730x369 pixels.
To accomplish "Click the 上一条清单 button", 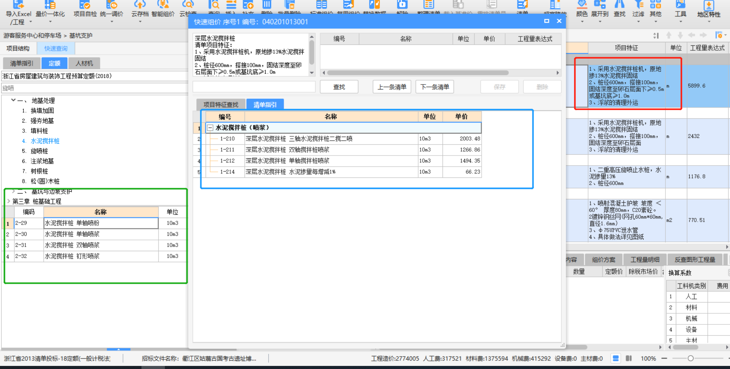I will tap(392, 87).
